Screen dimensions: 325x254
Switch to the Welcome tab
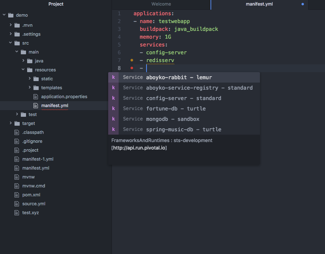161,4
